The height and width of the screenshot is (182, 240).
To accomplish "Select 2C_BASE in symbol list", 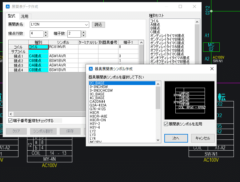I will (x=122, y=83).
